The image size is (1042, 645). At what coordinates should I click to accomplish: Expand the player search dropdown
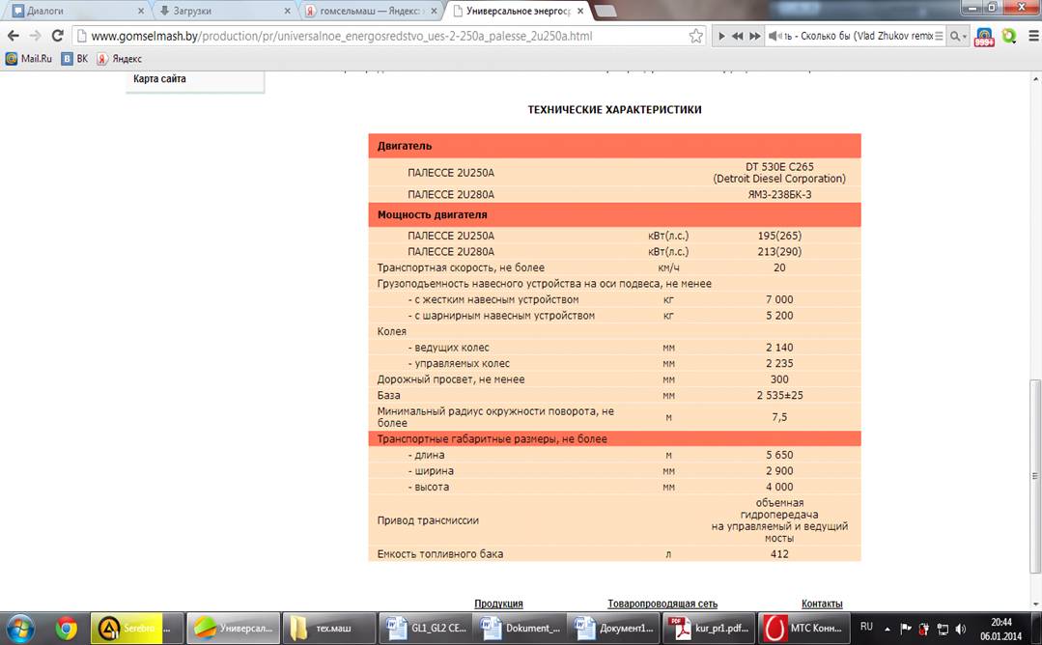pyautogui.click(x=958, y=36)
